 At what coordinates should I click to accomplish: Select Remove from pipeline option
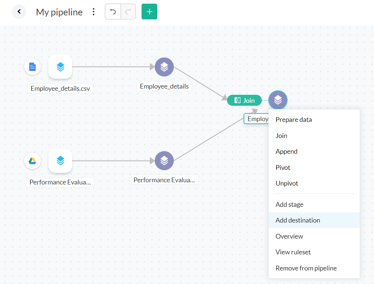pos(306,268)
